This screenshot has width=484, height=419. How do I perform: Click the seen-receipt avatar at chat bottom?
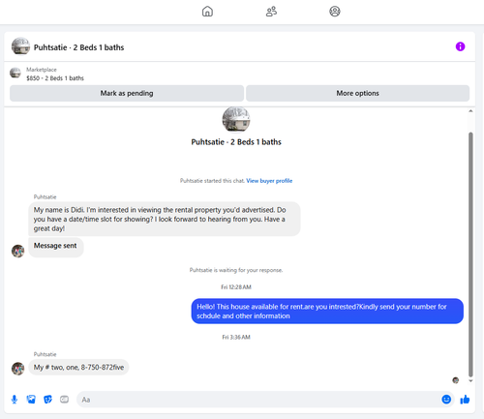click(x=456, y=380)
